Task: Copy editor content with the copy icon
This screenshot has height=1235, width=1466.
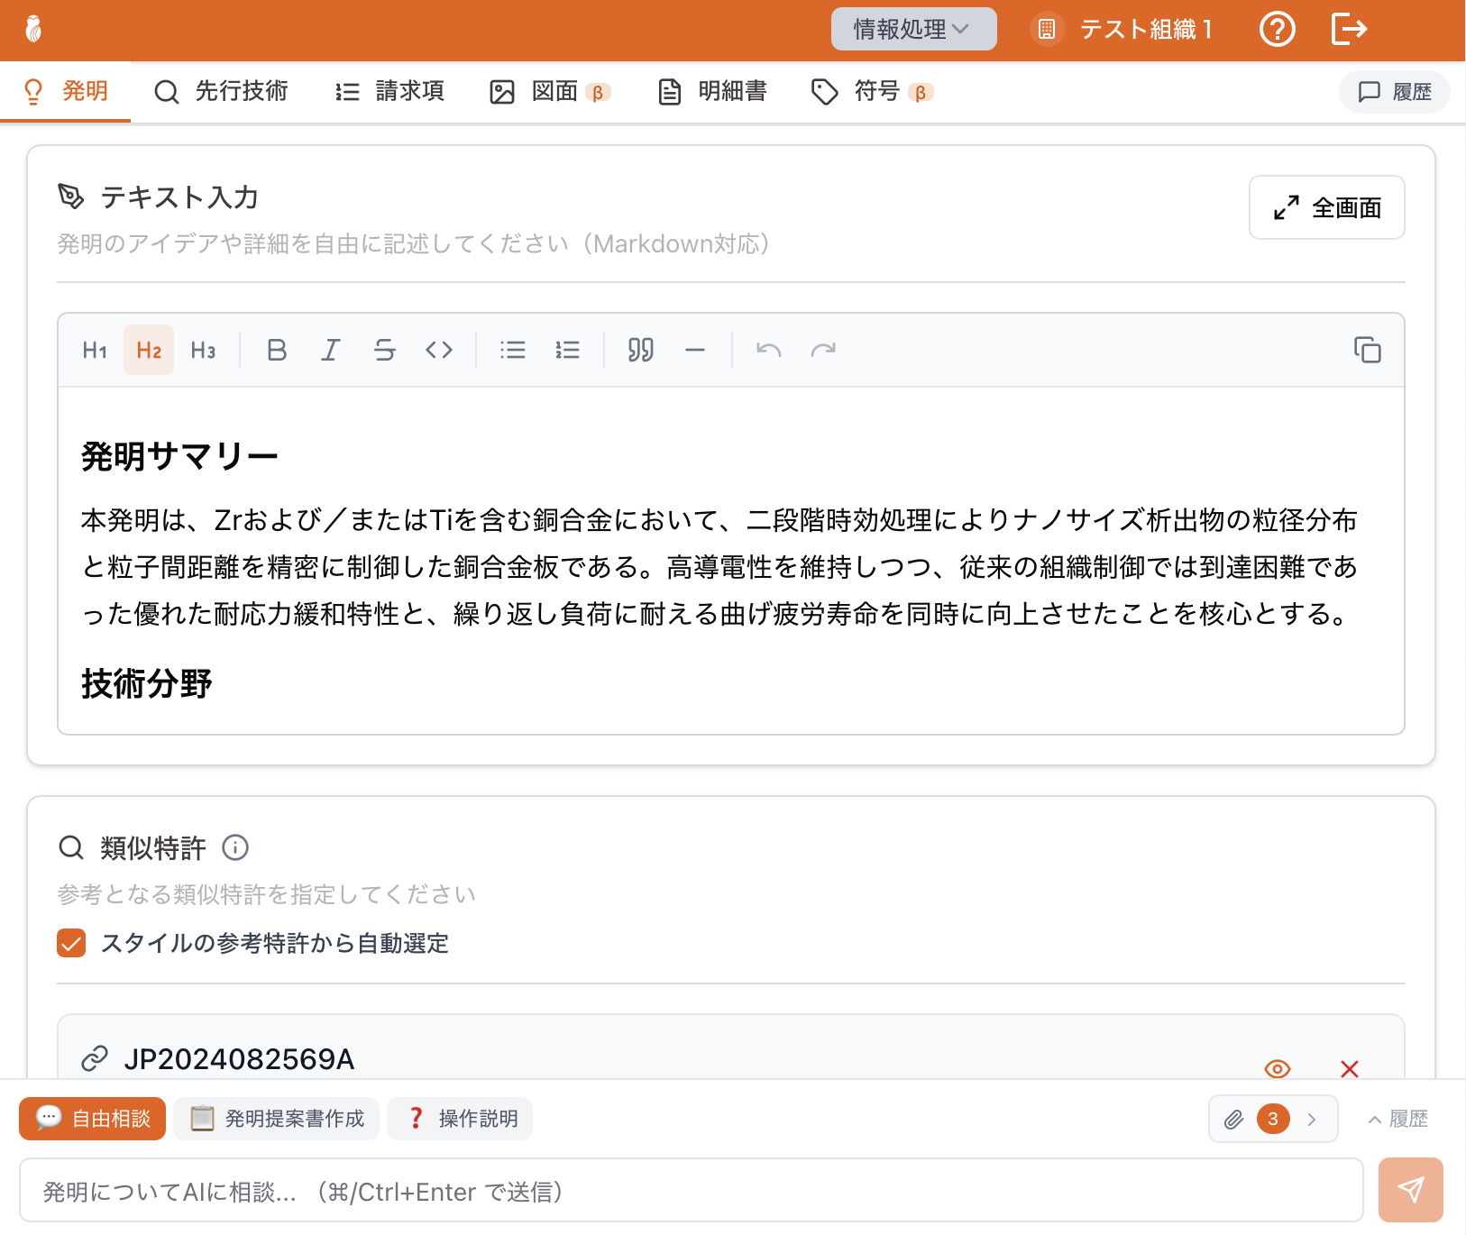Action: click(1367, 350)
